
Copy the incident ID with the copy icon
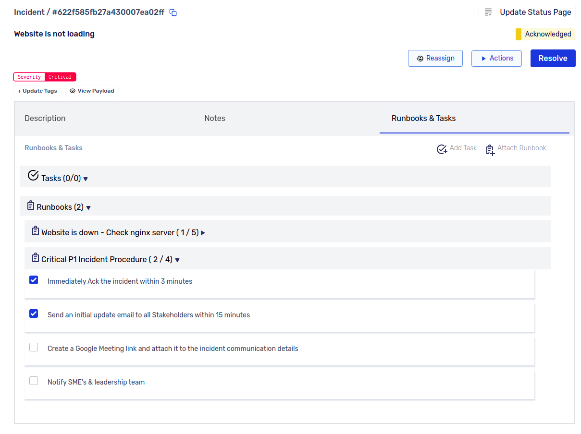pyautogui.click(x=173, y=12)
